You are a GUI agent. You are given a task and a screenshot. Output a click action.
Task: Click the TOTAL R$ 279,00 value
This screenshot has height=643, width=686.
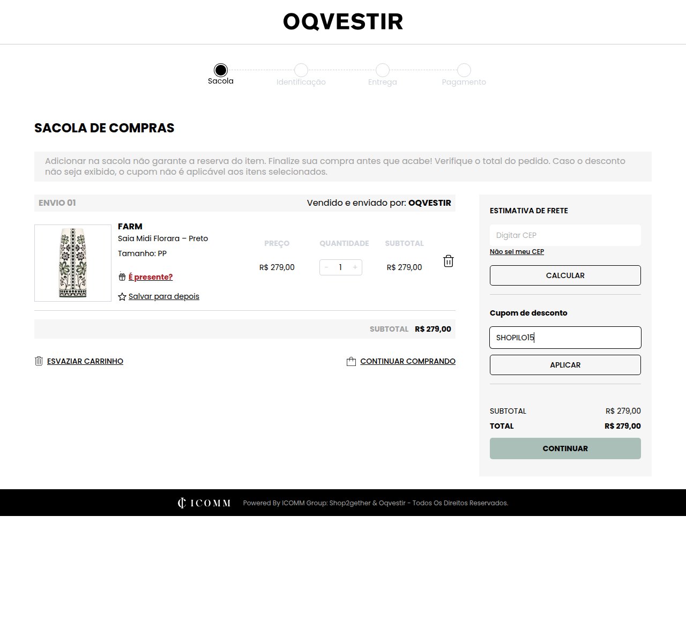click(623, 426)
